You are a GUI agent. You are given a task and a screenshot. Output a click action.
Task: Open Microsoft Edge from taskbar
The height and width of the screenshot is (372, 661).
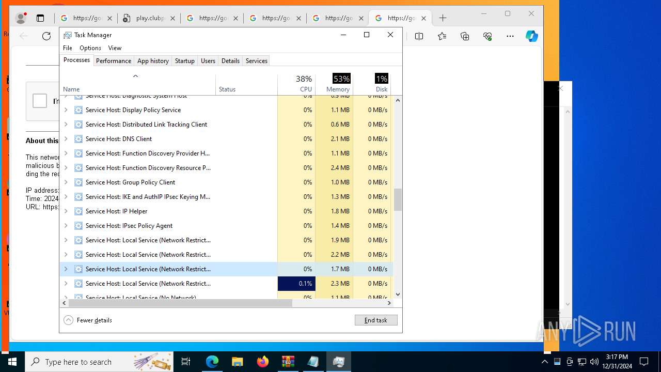click(212, 362)
